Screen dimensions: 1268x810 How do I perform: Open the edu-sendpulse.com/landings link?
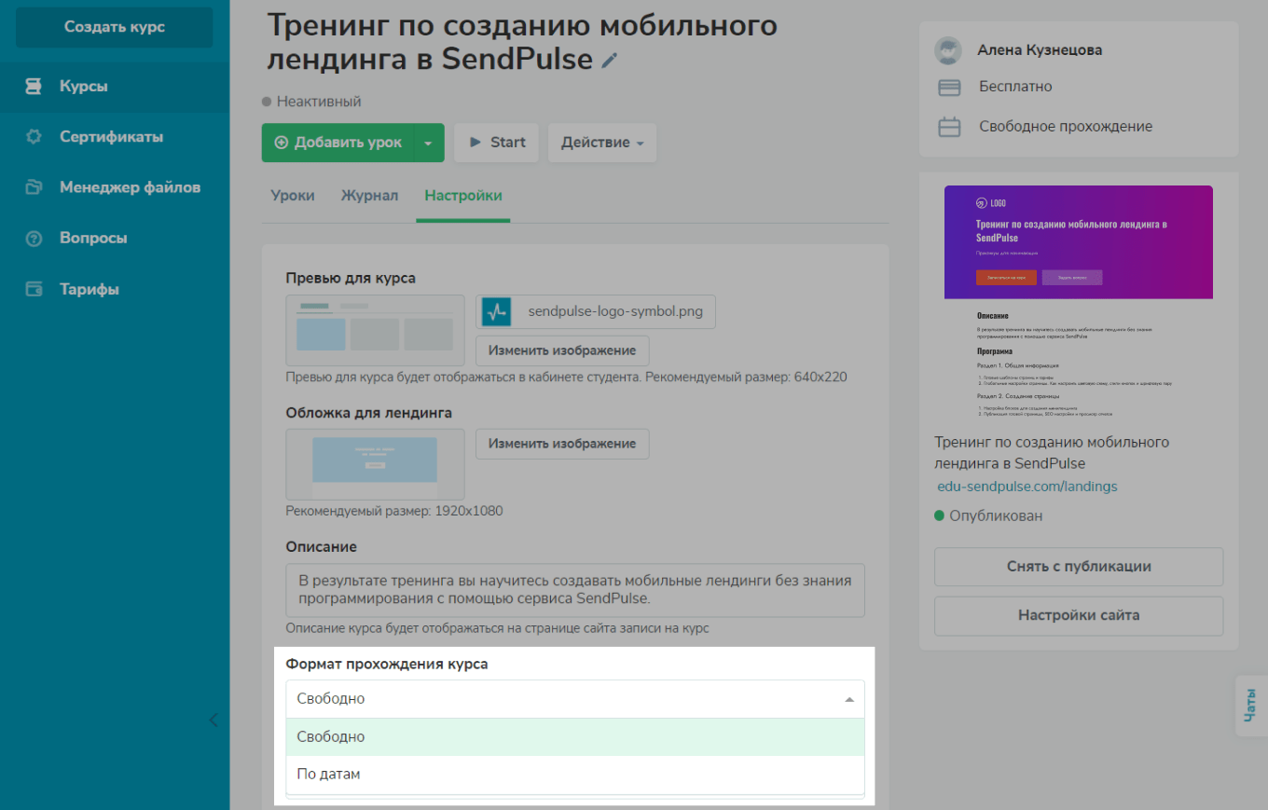[x=1027, y=487]
